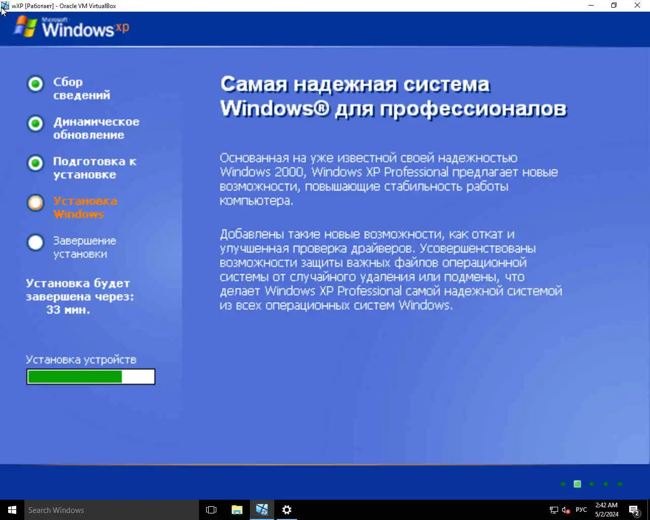Open Task View from the taskbar
Viewport: 650px width, 520px height.
(x=211, y=510)
